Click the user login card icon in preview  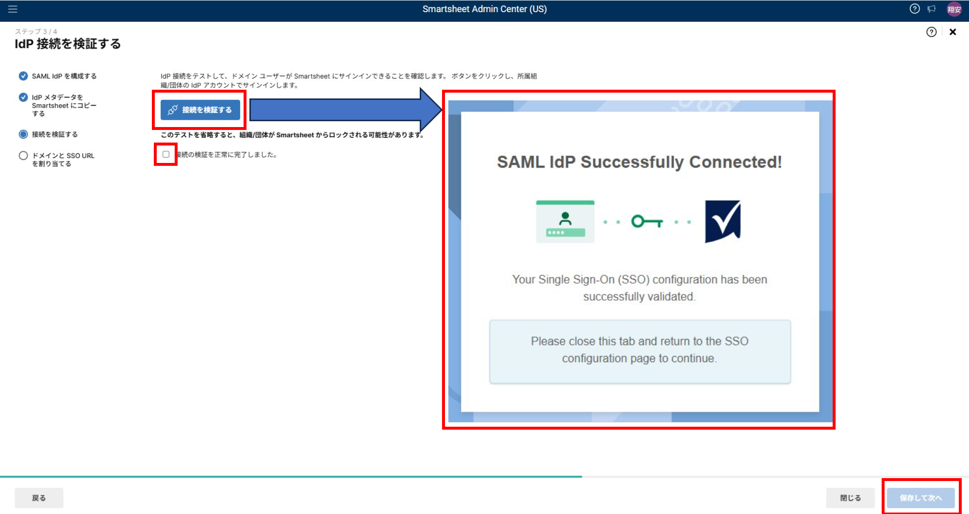coord(565,221)
